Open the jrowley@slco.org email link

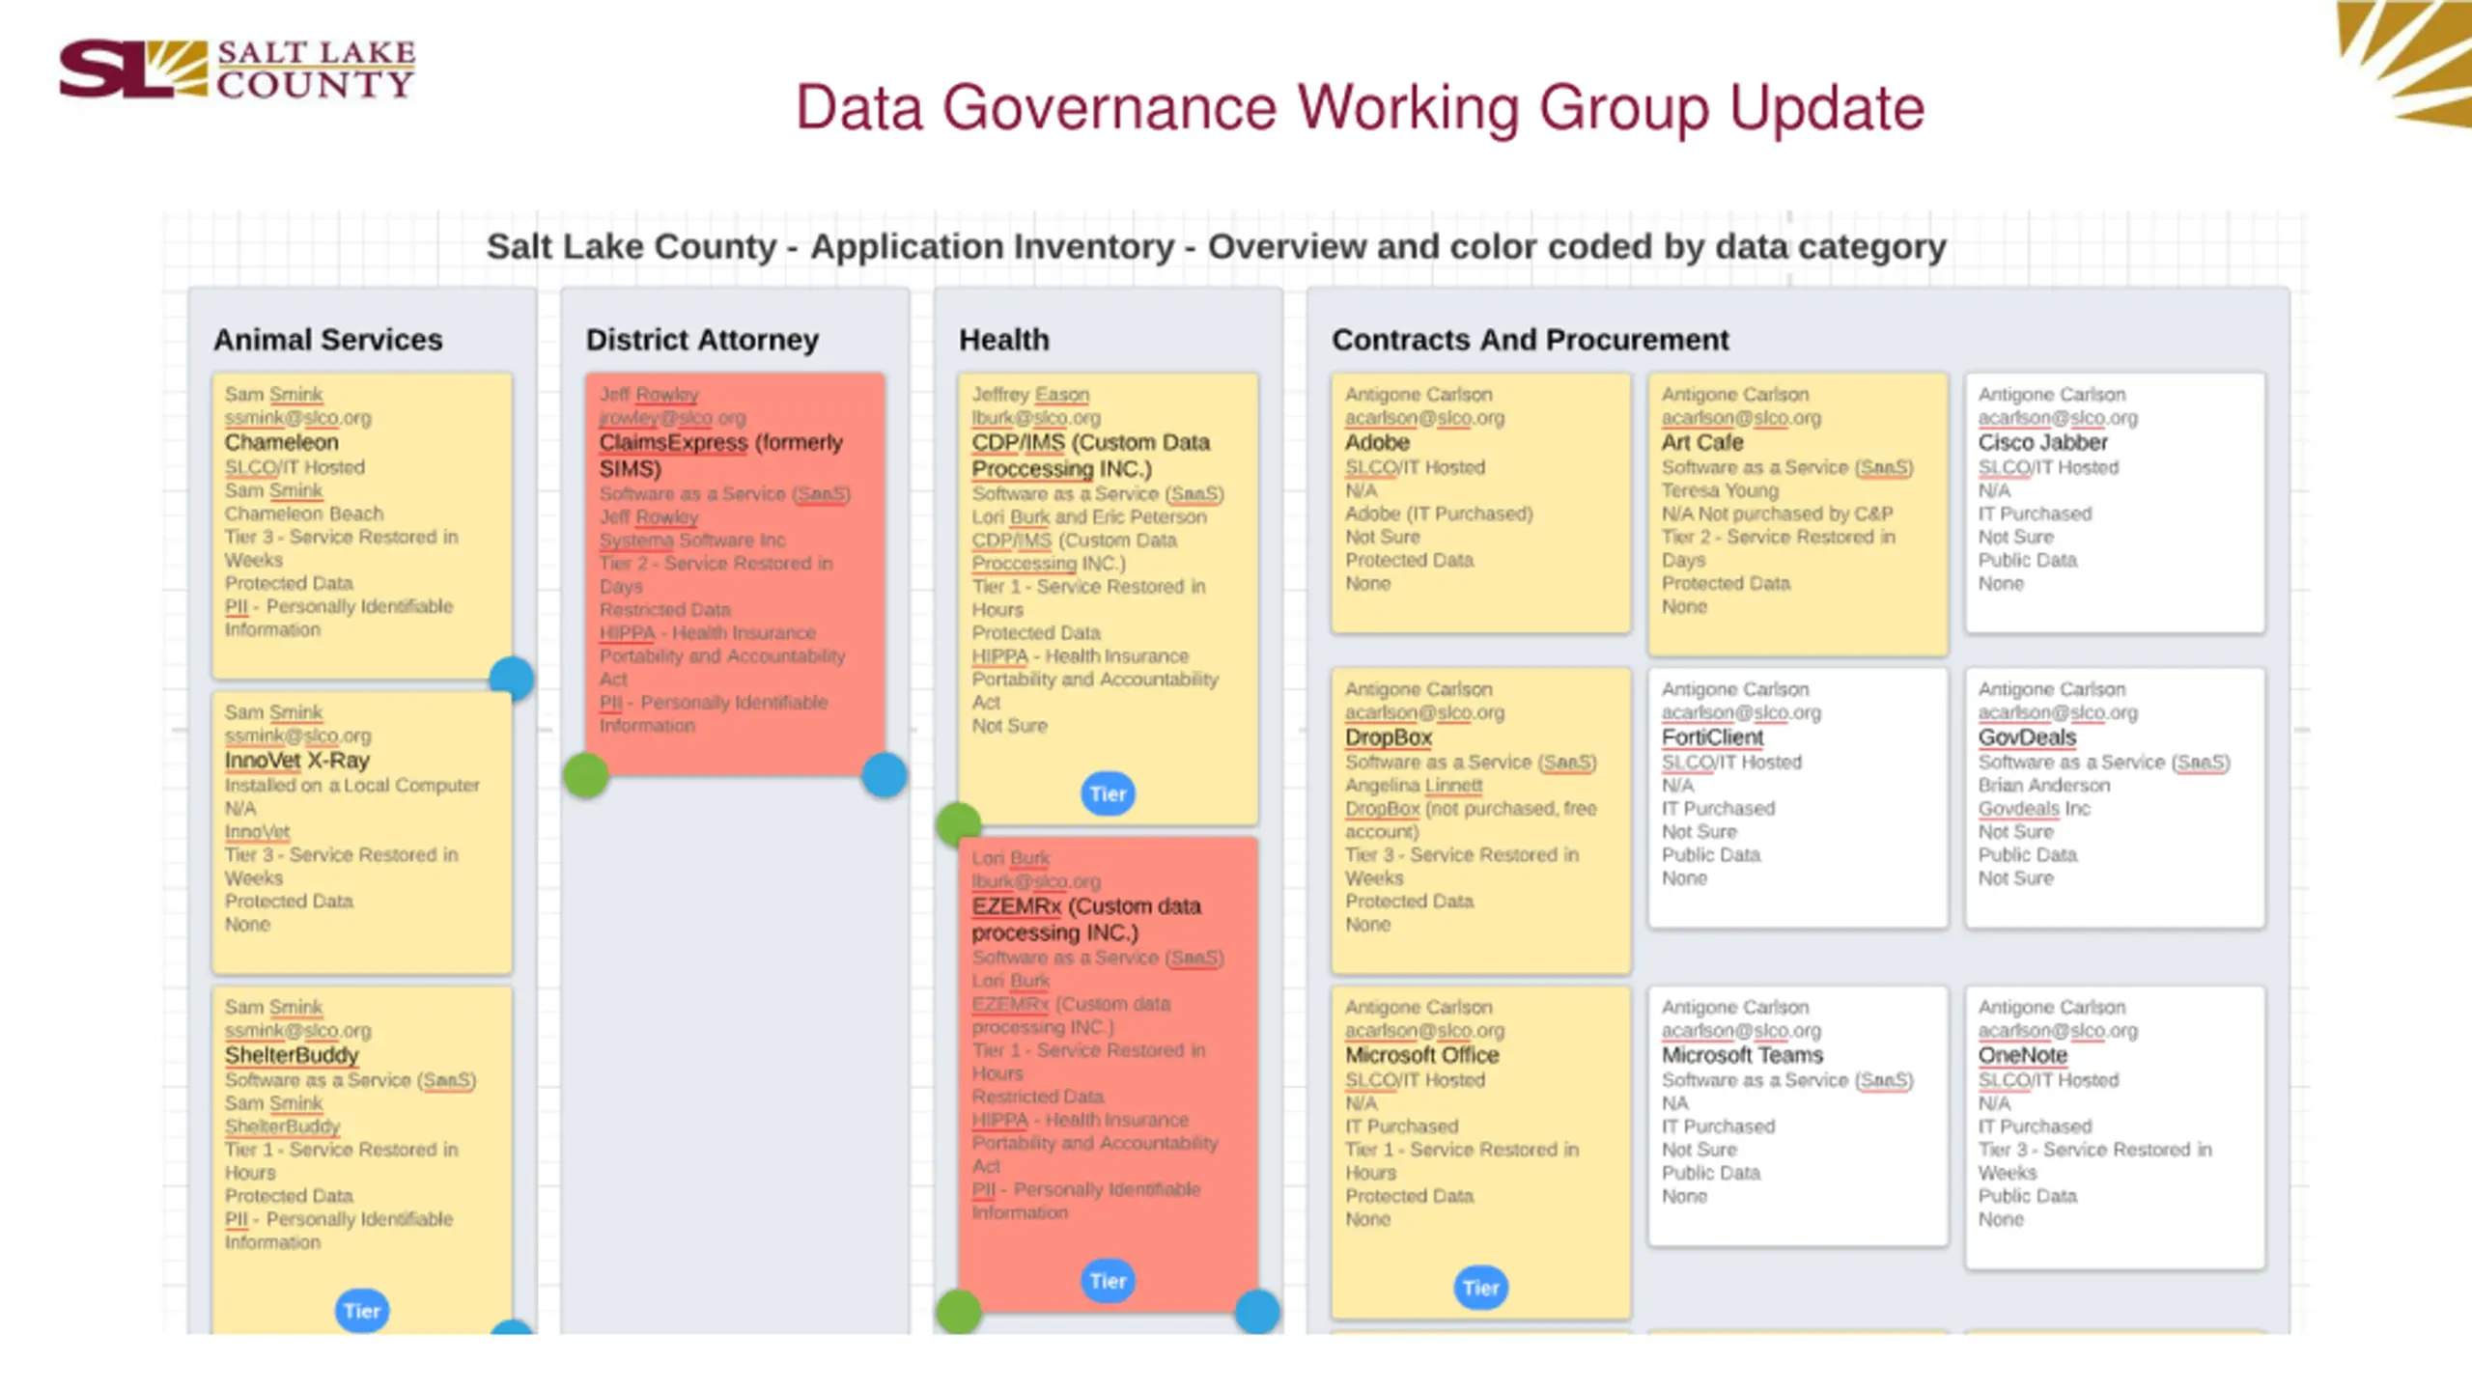pyautogui.click(x=672, y=418)
